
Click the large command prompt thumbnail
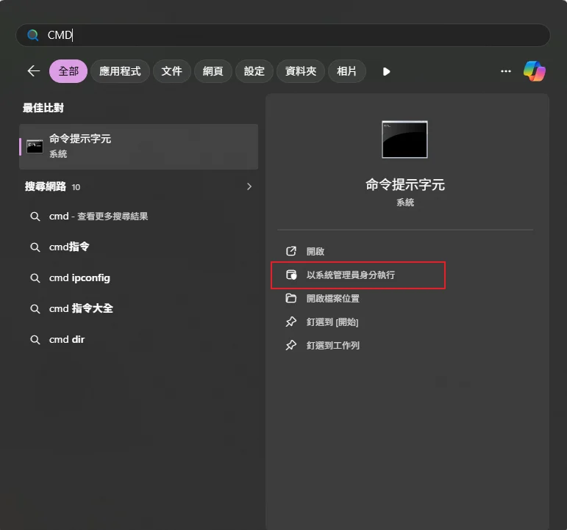click(x=404, y=139)
